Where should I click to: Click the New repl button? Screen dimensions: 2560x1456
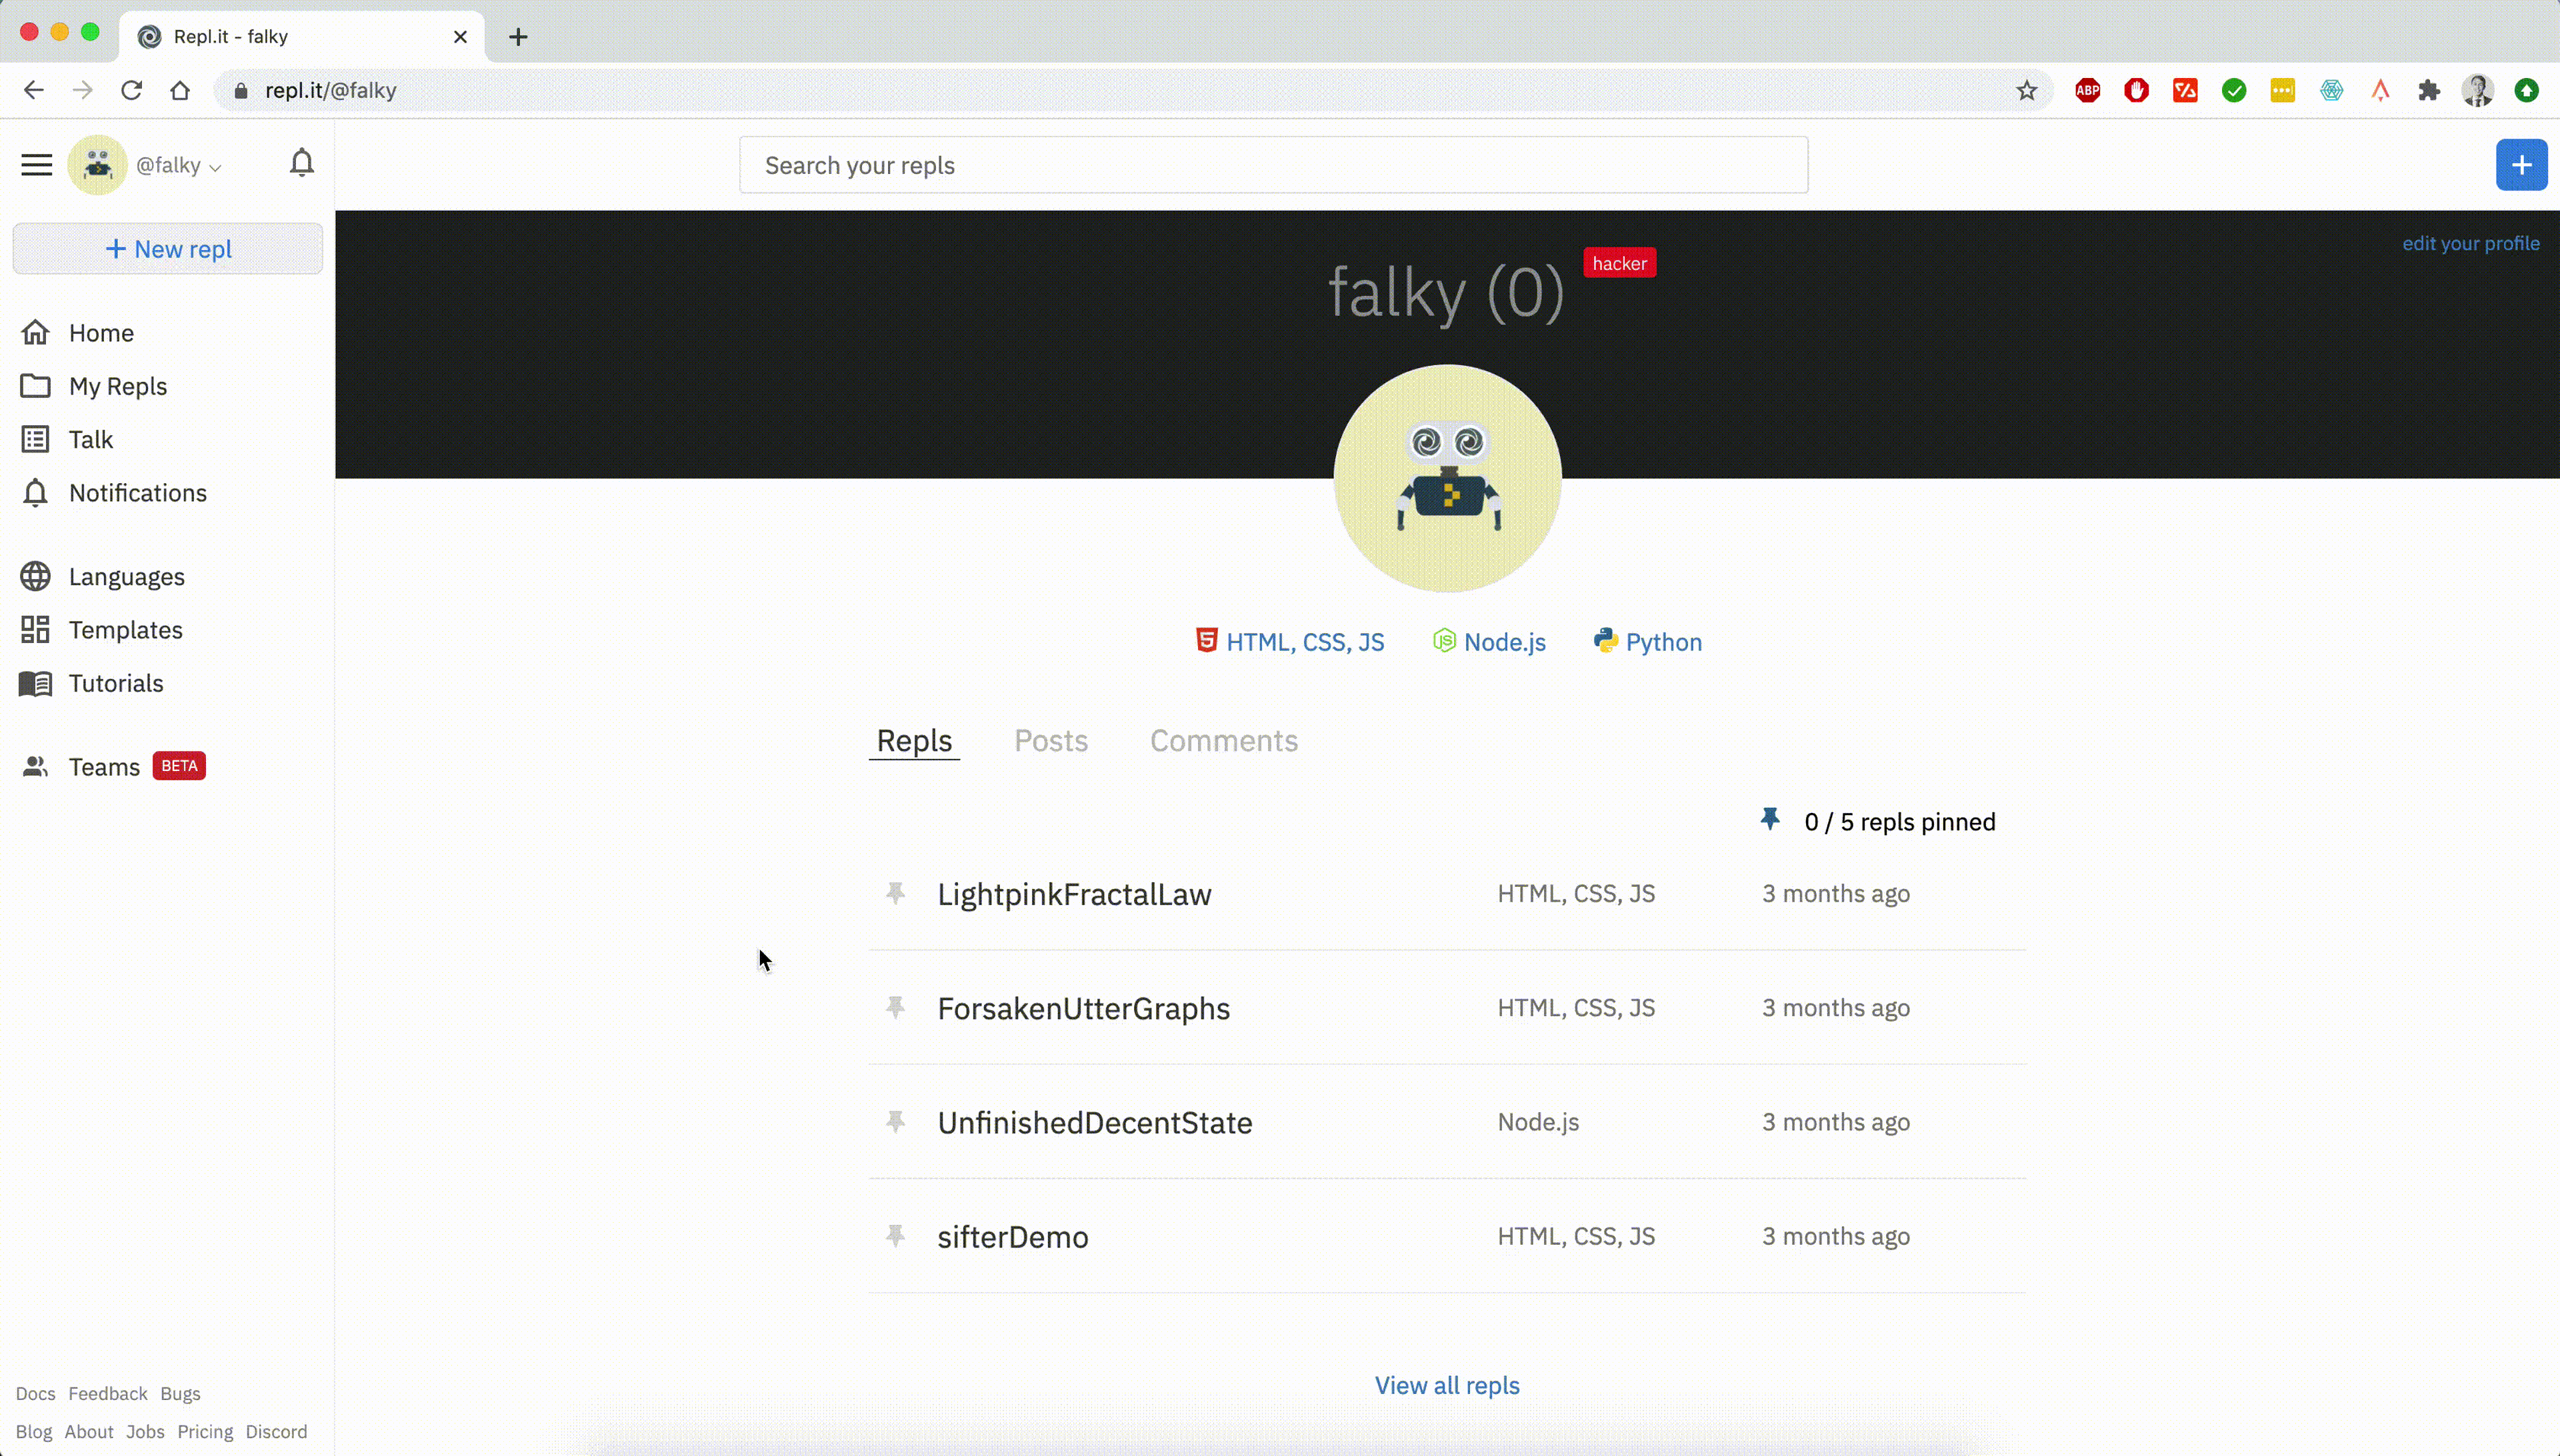pyautogui.click(x=168, y=249)
